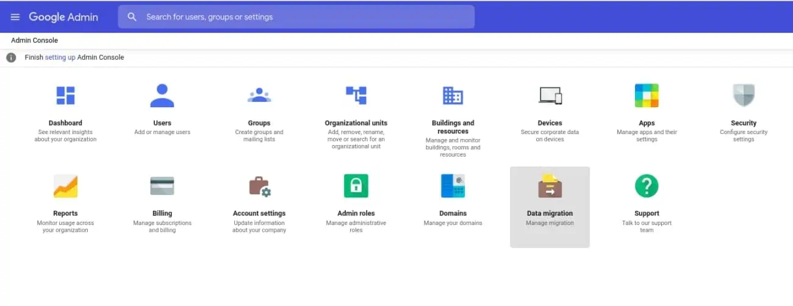Open the Billing credit card icon
Screen dimensions: 793x306
point(162,186)
